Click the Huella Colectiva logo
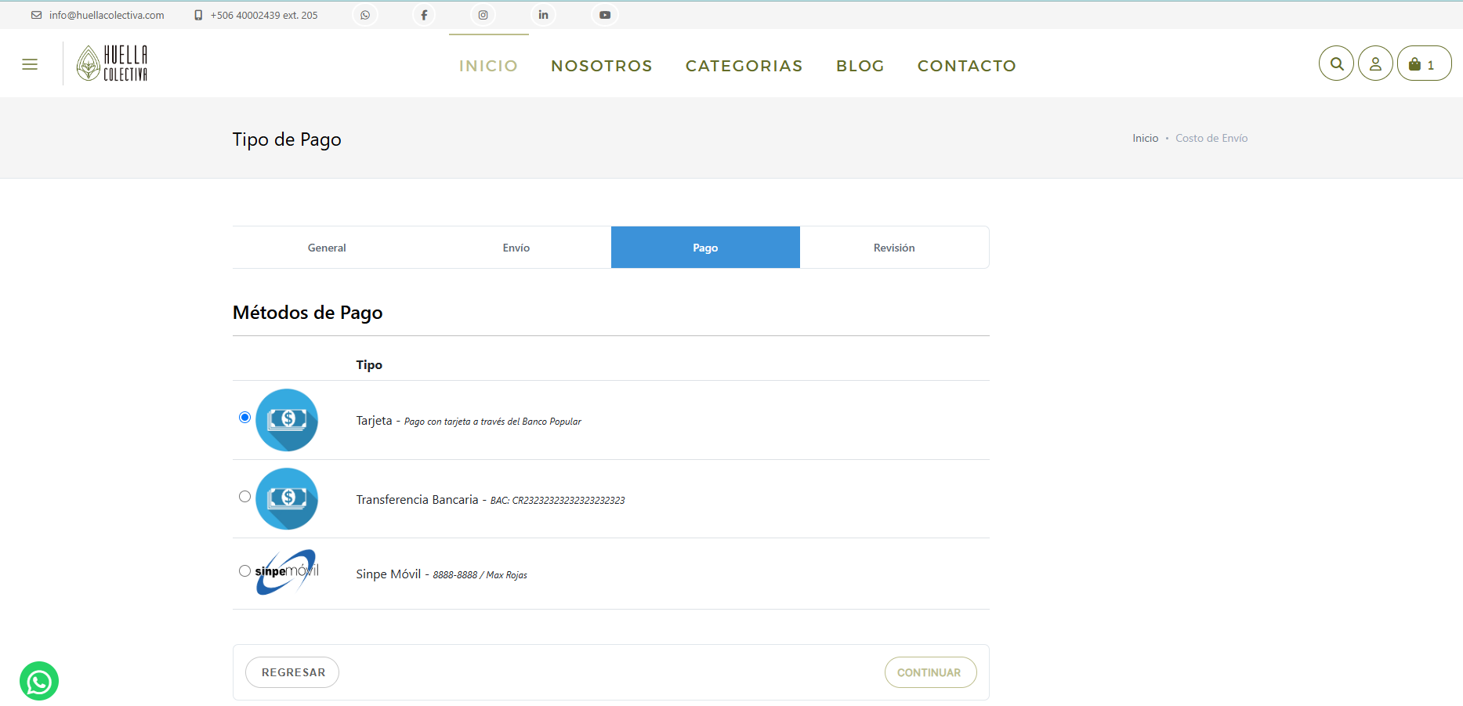 [113, 63]
